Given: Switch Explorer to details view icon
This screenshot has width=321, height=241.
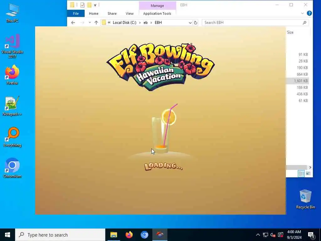Looking at the screenshot, I should tap(301, 174).
